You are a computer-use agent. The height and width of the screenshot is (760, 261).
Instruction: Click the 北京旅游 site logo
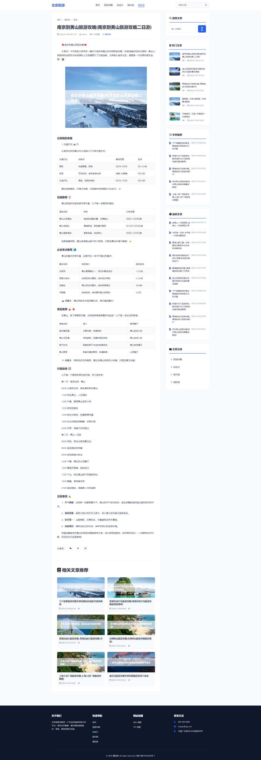click(58, 5)
